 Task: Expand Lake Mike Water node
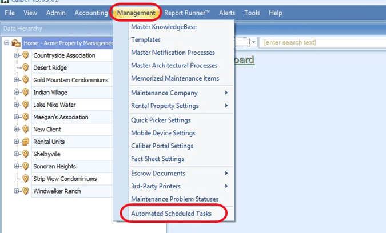[x=16, y=105]
